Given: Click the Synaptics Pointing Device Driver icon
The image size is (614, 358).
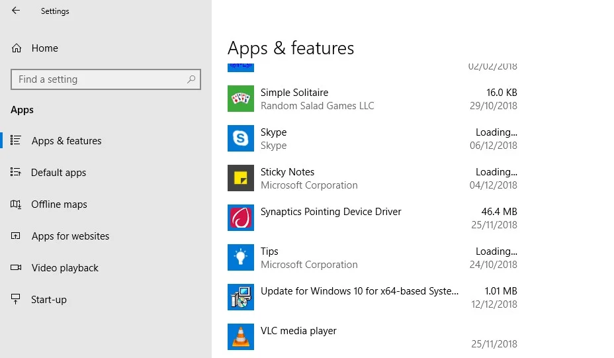Looking at the screenshot, I should (x=241, y=218).
